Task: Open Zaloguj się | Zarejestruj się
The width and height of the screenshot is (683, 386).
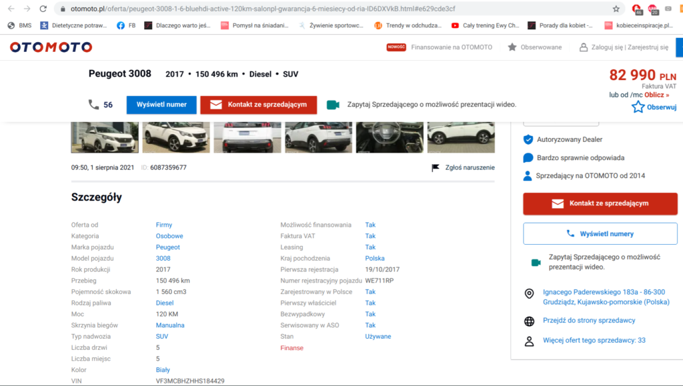Action: point(624,47)
